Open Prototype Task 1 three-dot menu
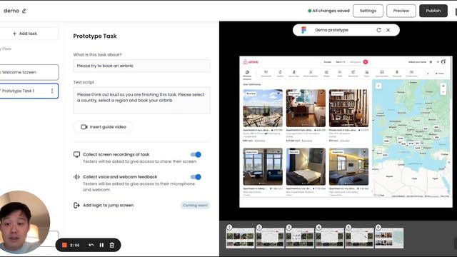Image resolution: width=457 pixels, height=257 pixels. pyautogui.click(x=52, y=91)
